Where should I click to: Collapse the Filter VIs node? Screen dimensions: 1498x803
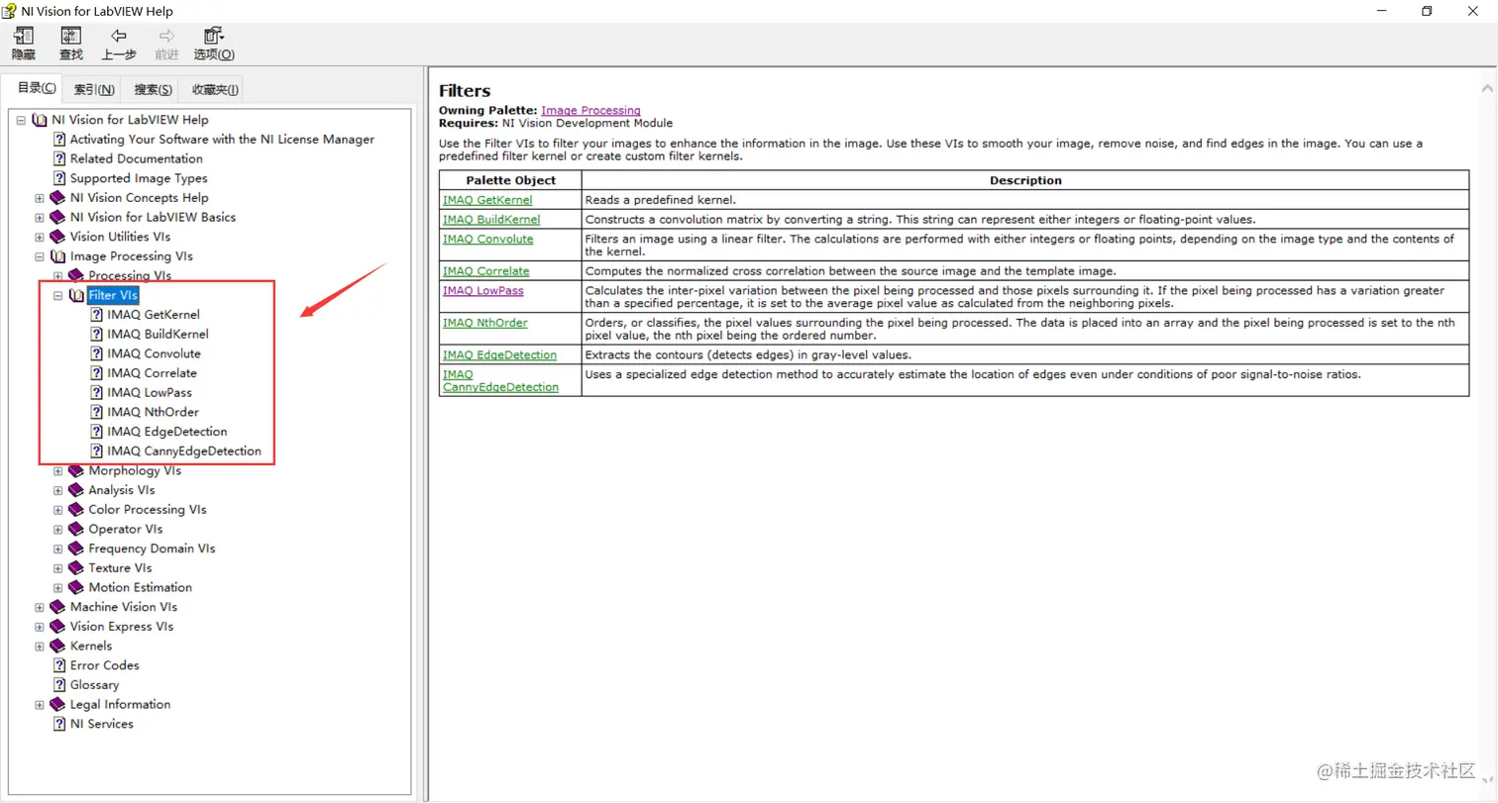[58, 295]
